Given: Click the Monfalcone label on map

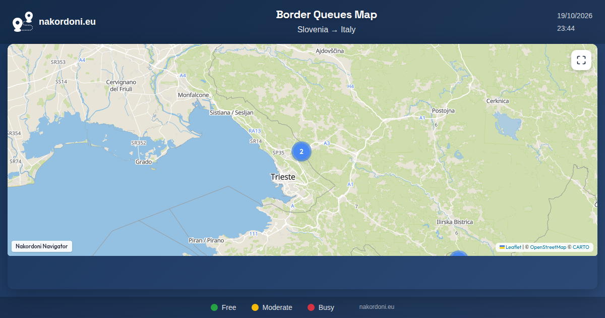Looking at the screenshot, I should pos(193,95).
